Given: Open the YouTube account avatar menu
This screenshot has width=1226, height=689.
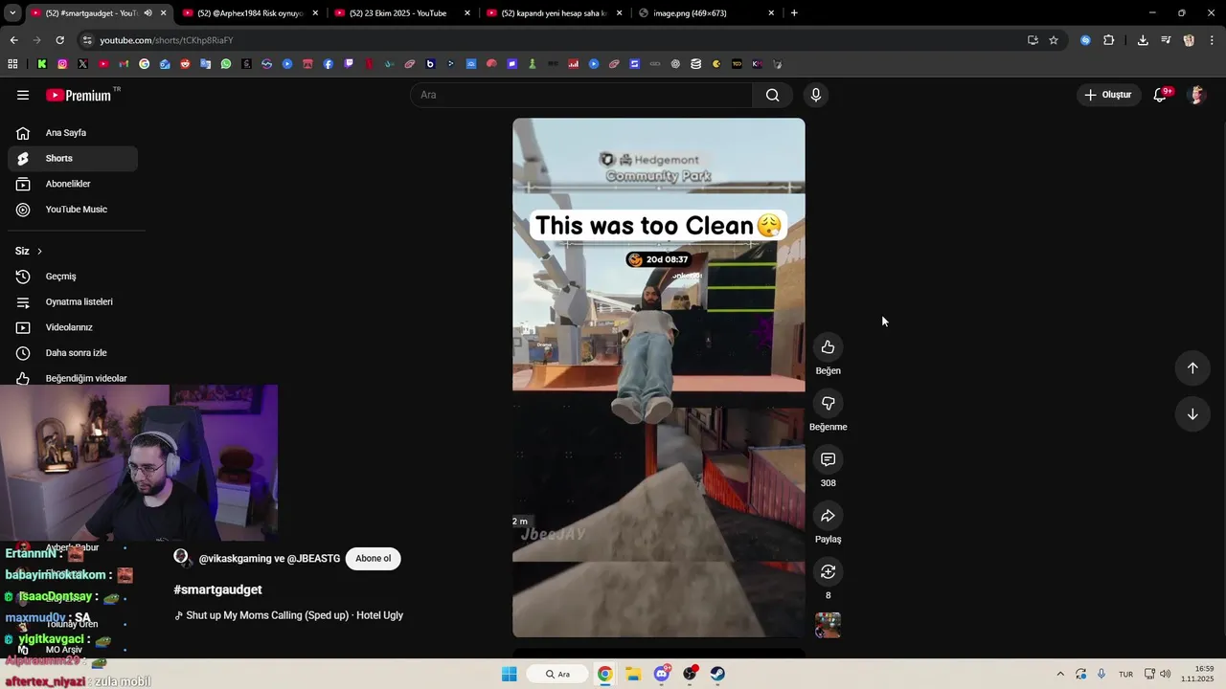Looking at the screenshot, I should tap(1196, 95).
